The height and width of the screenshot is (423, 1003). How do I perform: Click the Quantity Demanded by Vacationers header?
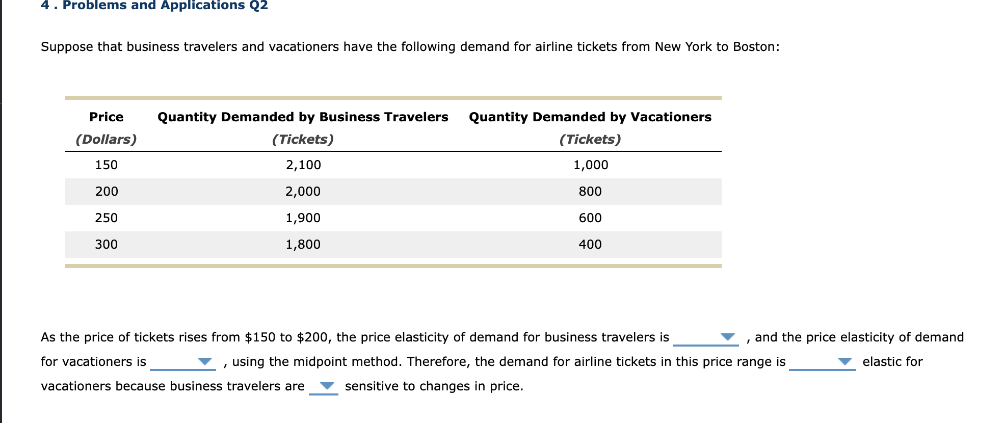click(x=590, y=117)
